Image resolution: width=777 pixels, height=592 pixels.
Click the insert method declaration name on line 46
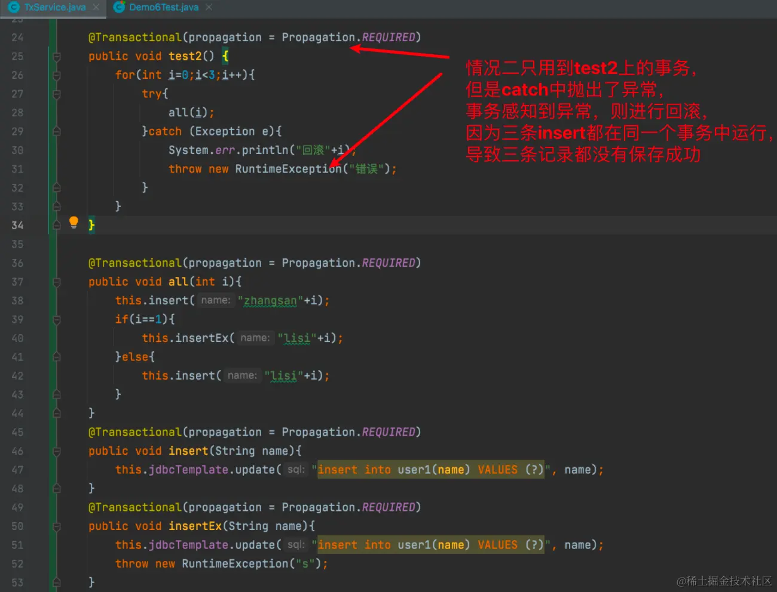click(x=188, y=451)
